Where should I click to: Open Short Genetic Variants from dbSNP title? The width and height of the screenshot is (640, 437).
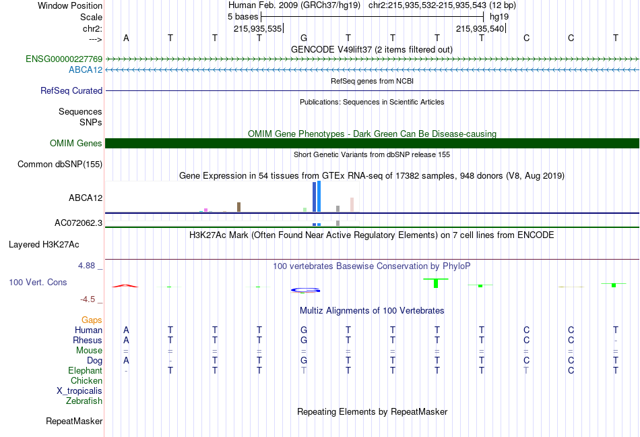click(372, 154)
